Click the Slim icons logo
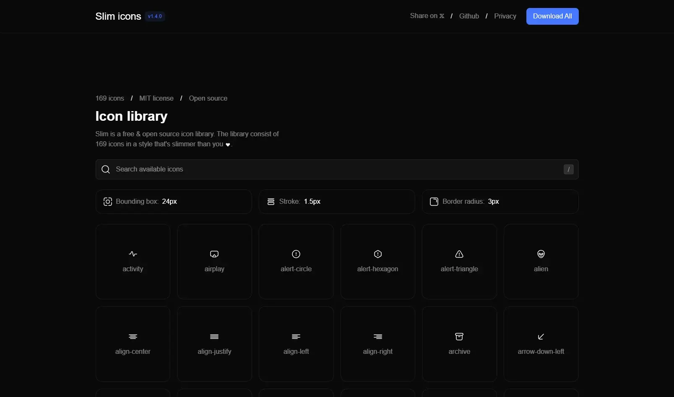 point(118,16)
